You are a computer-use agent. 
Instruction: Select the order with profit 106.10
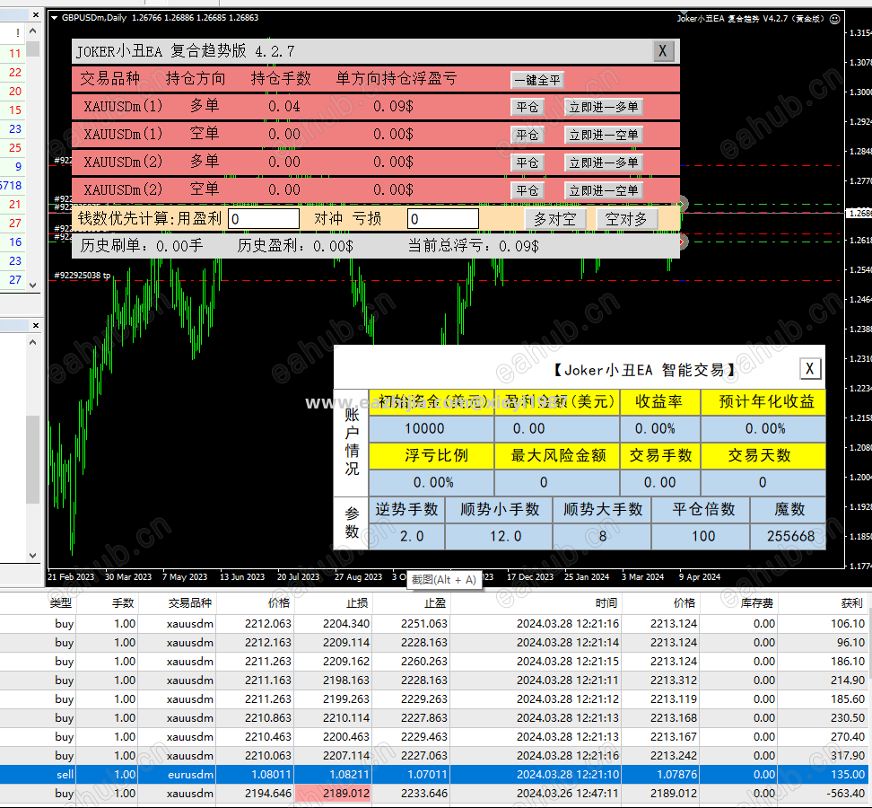point(436,624)
